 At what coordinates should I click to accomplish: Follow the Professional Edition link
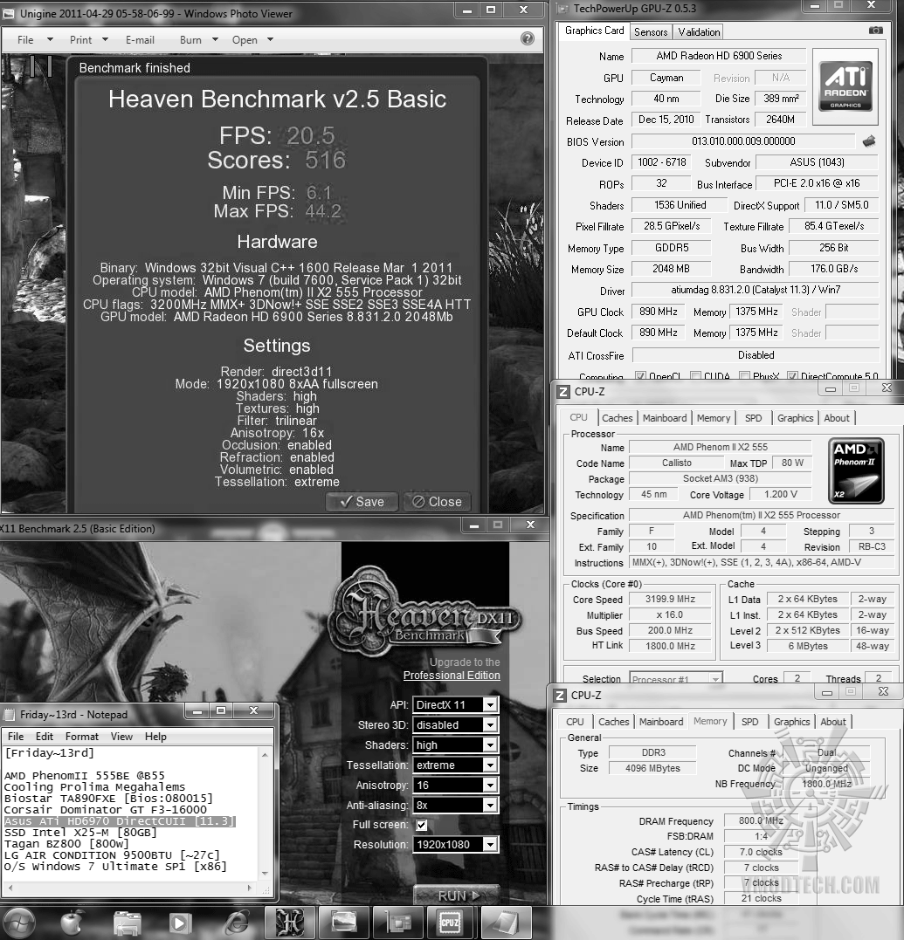(452, 676)
